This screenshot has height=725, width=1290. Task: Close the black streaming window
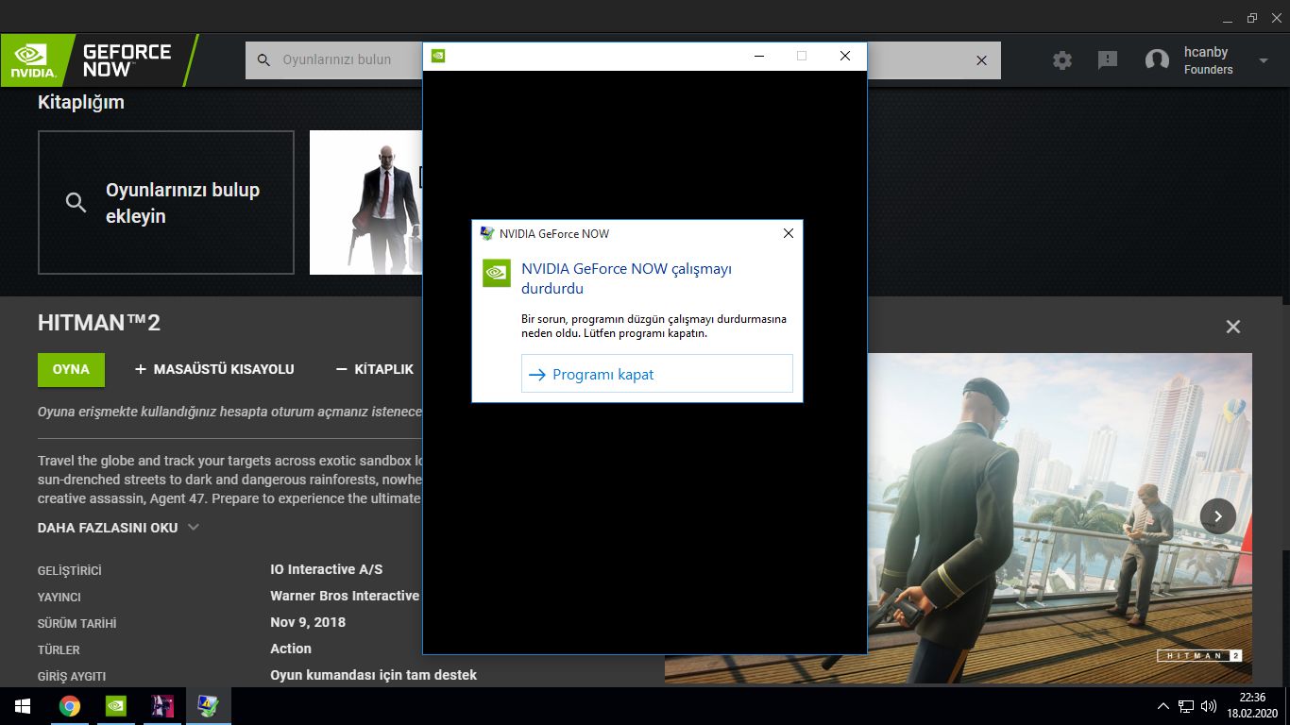tap(845, 56)
